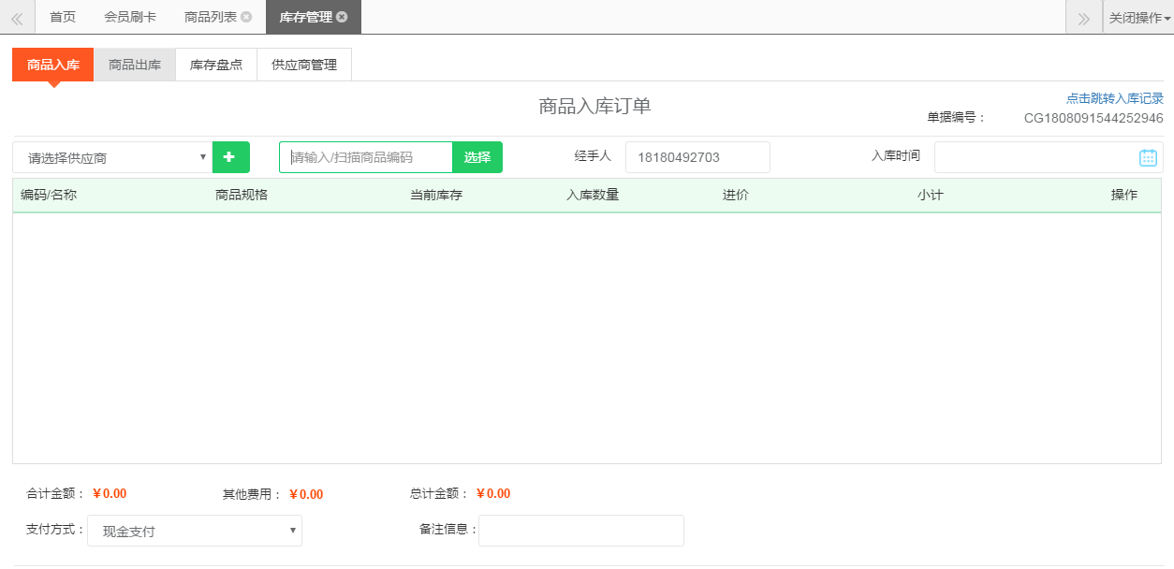1174x569 pixels.
Task: Go to the 首页 tab
Action: (x=63, y=17)
